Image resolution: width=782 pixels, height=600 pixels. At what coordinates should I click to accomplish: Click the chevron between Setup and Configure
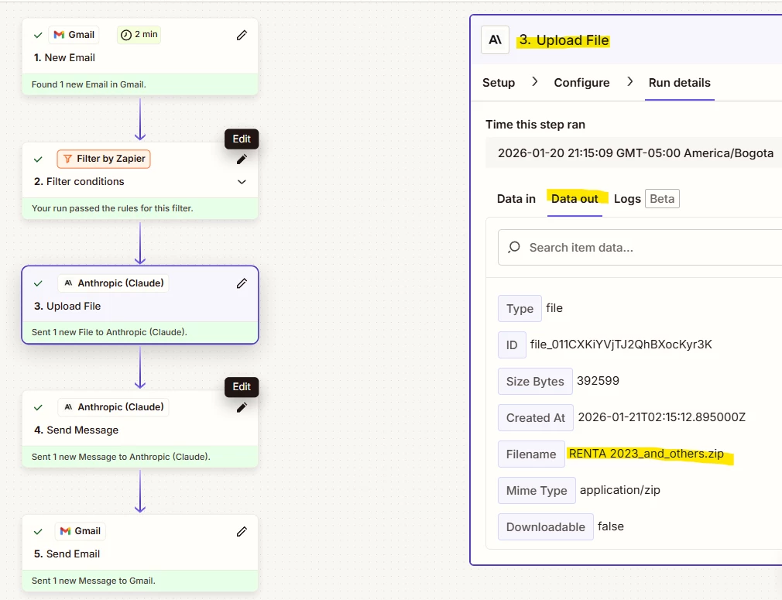(x=535, y=81)
